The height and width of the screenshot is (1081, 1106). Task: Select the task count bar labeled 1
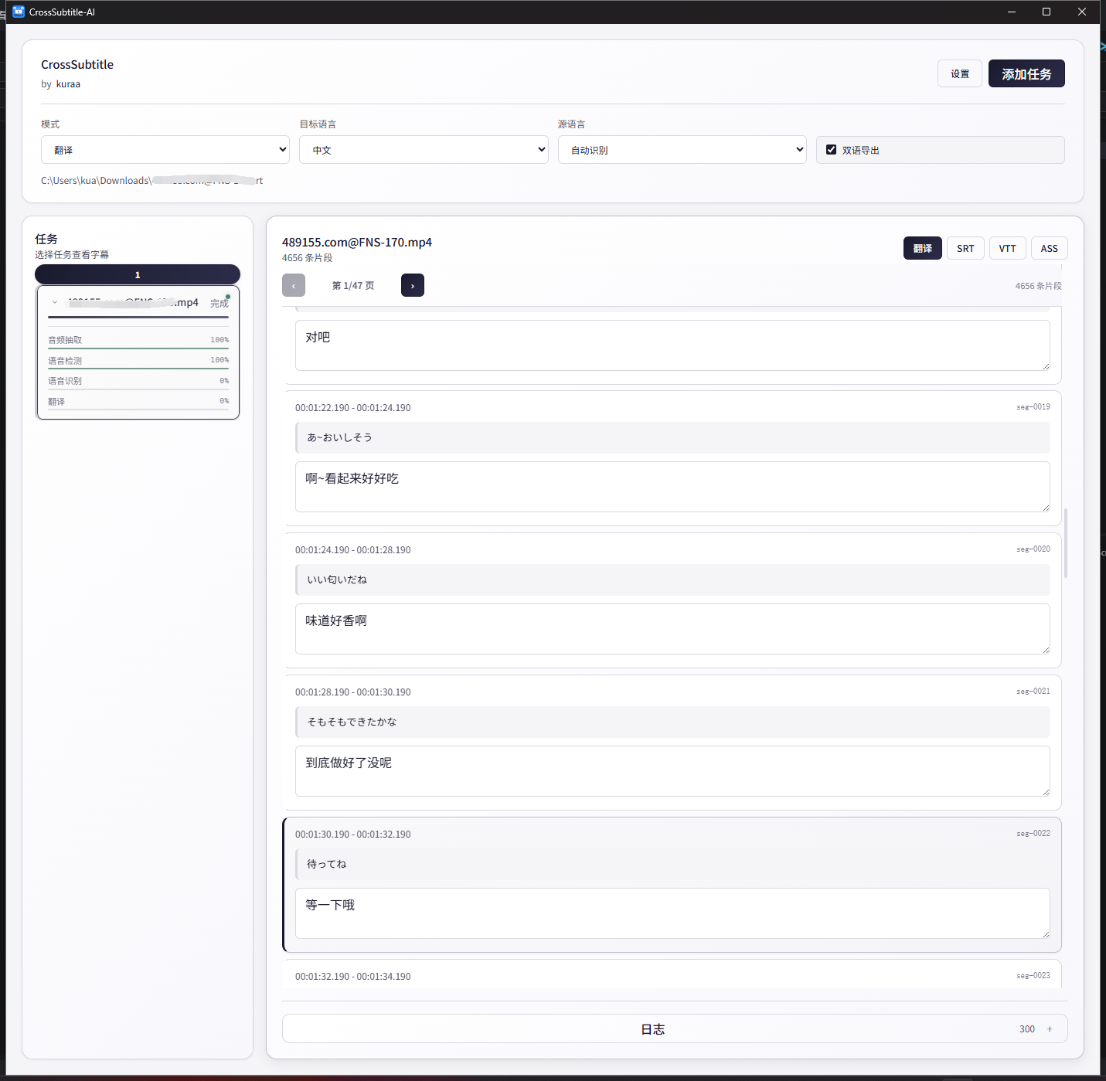pos(138,274)
